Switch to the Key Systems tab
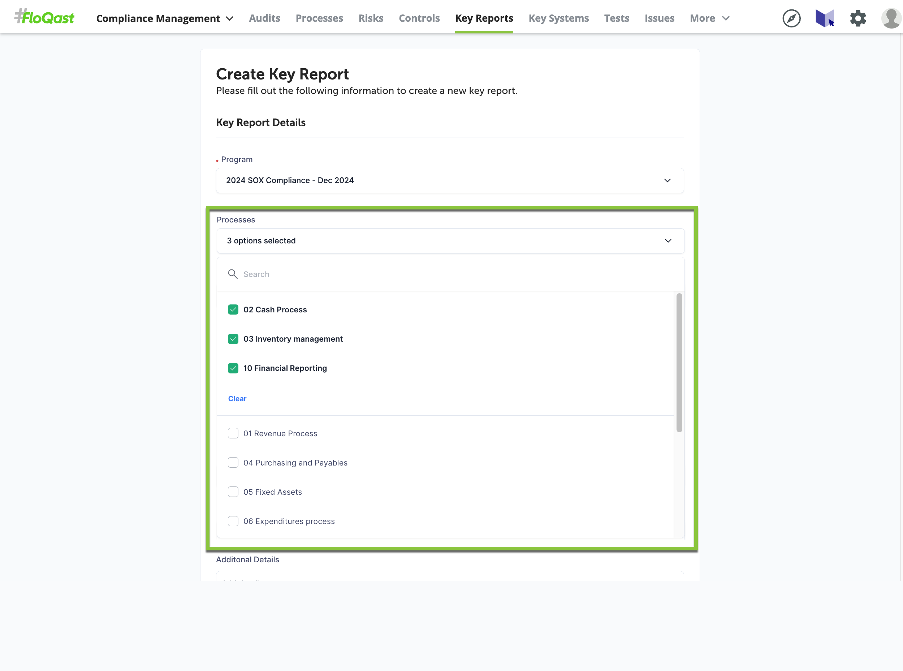 click(x=558, y=18)
